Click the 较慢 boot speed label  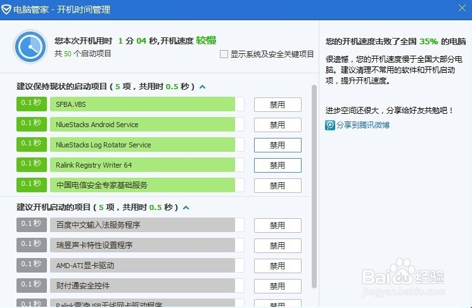(x=206, y=40)
